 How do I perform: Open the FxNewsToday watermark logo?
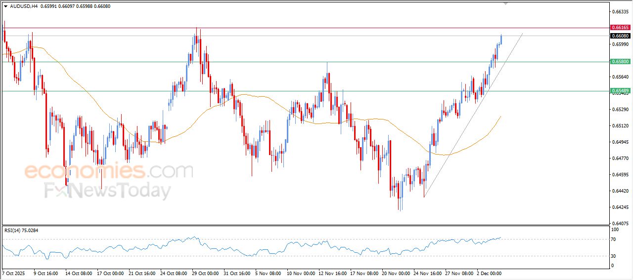pyautogui.click(x=108, y=191)
